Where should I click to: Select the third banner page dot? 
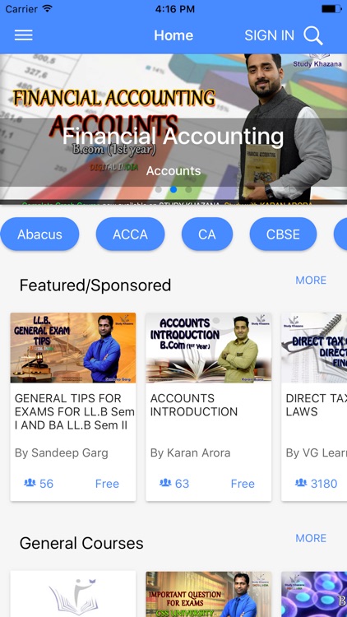tap(188, 189)
